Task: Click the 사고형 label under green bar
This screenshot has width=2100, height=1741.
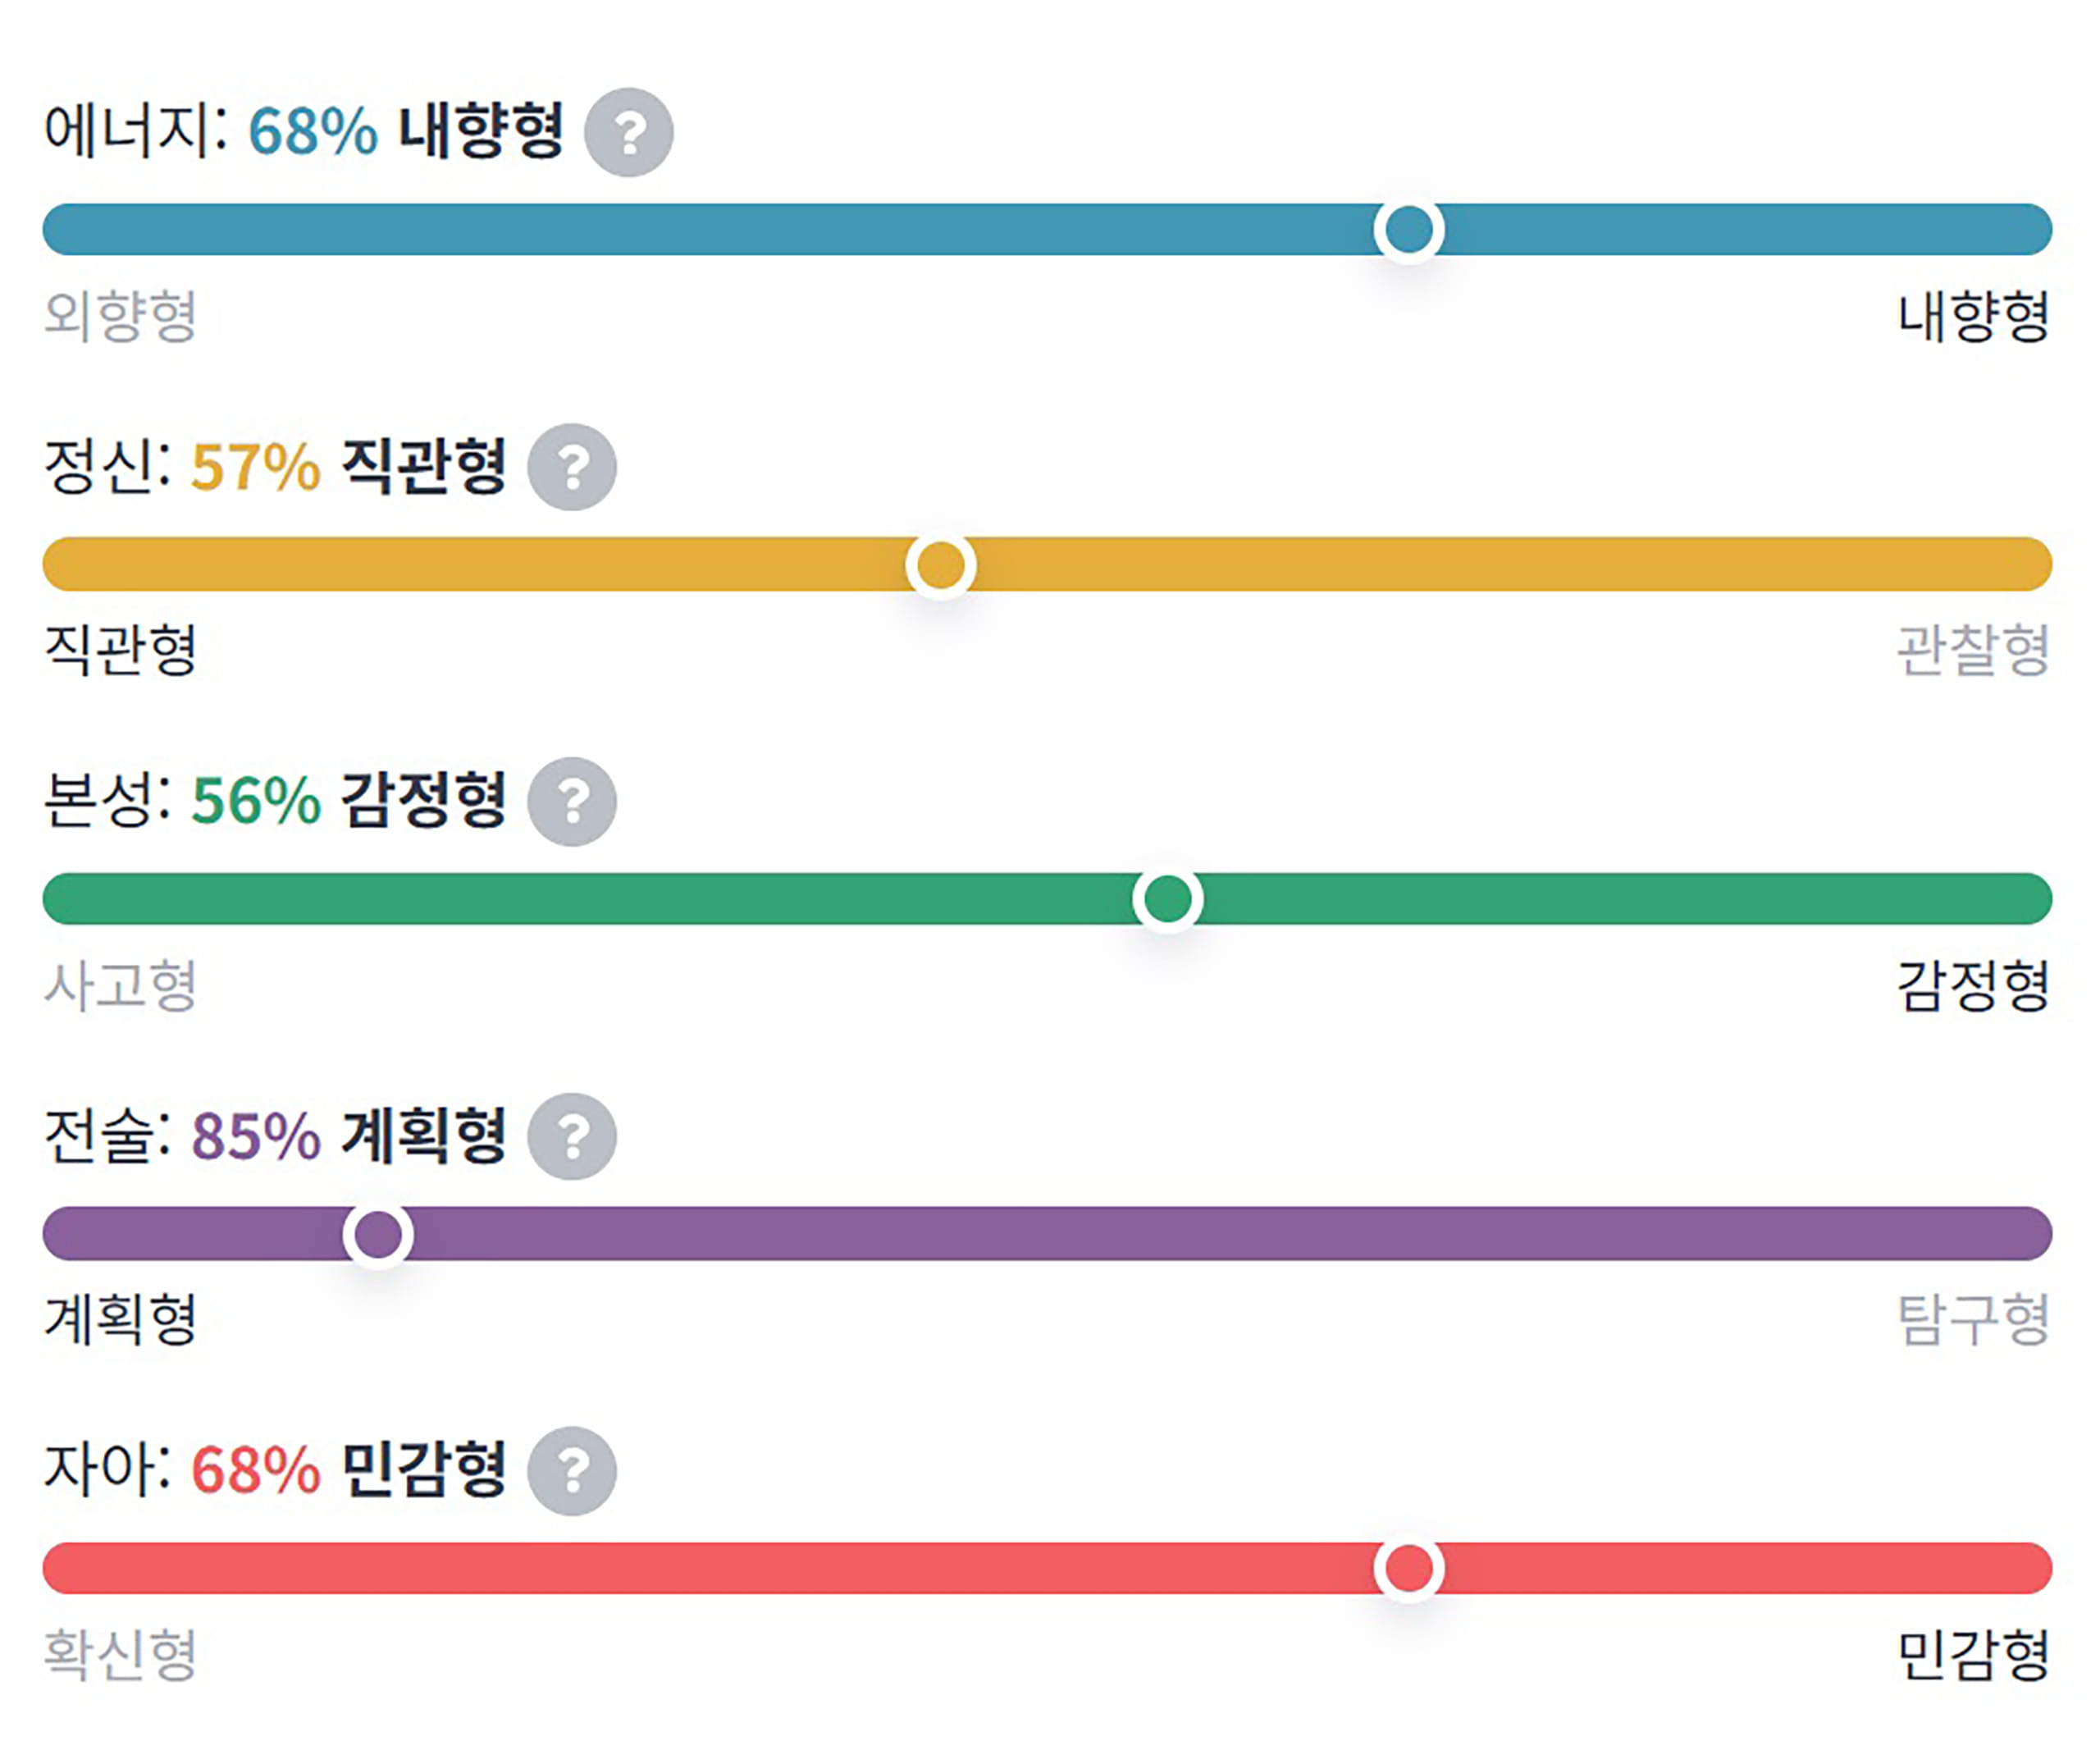Action: click(x=121, y=985)
